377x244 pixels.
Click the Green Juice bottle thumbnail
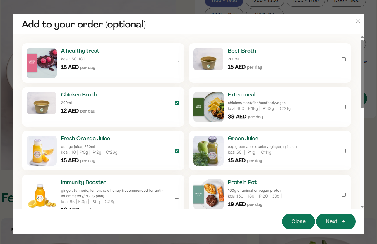208,150
